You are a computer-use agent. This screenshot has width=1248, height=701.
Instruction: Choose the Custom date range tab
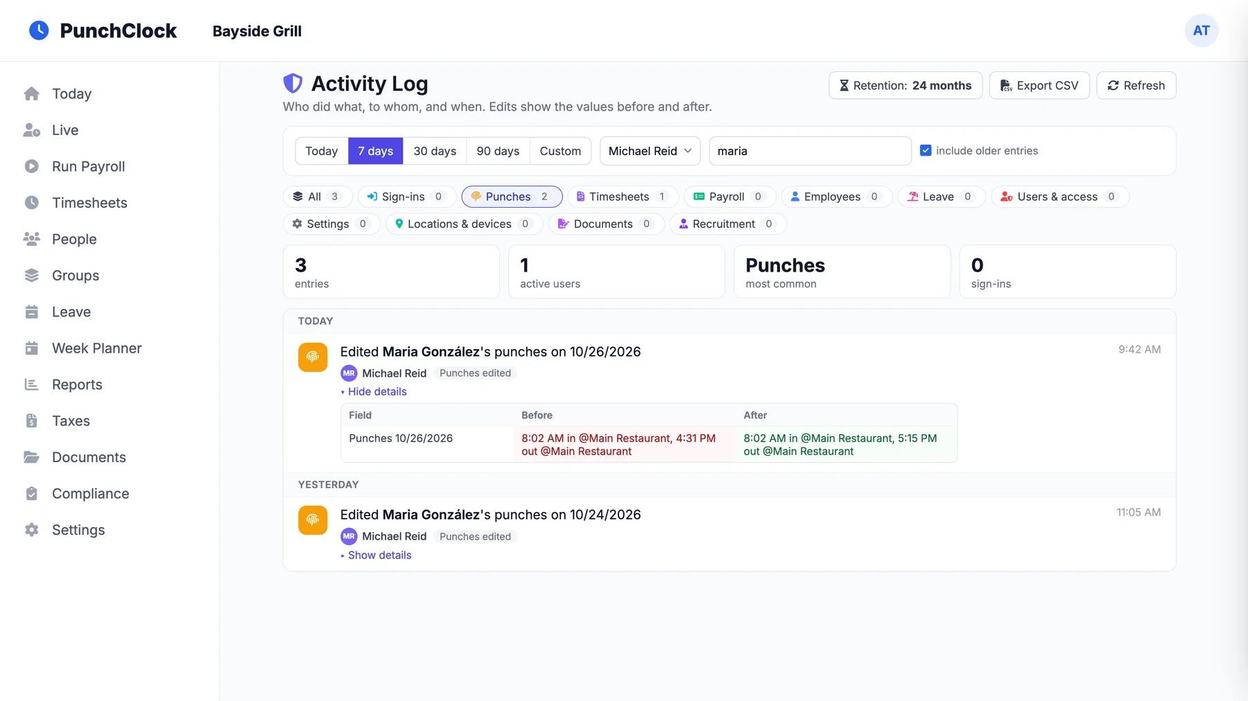[x=560, y=151]
